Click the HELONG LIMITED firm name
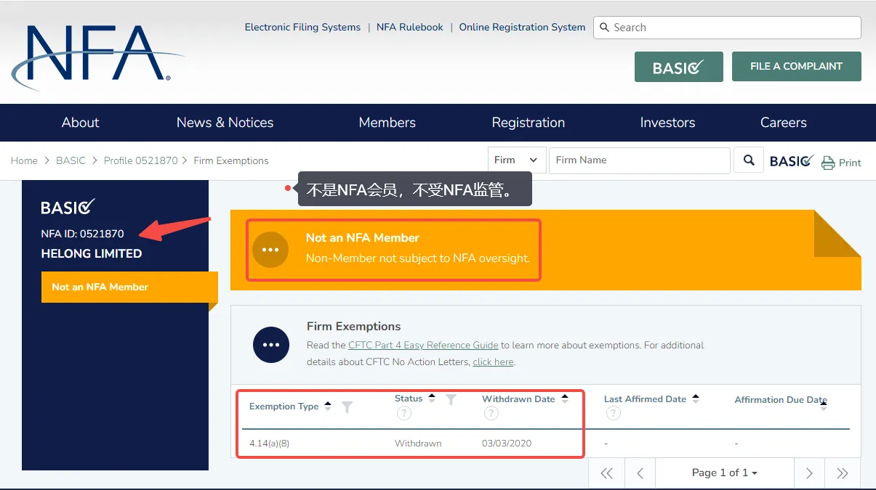 point(92,254)
